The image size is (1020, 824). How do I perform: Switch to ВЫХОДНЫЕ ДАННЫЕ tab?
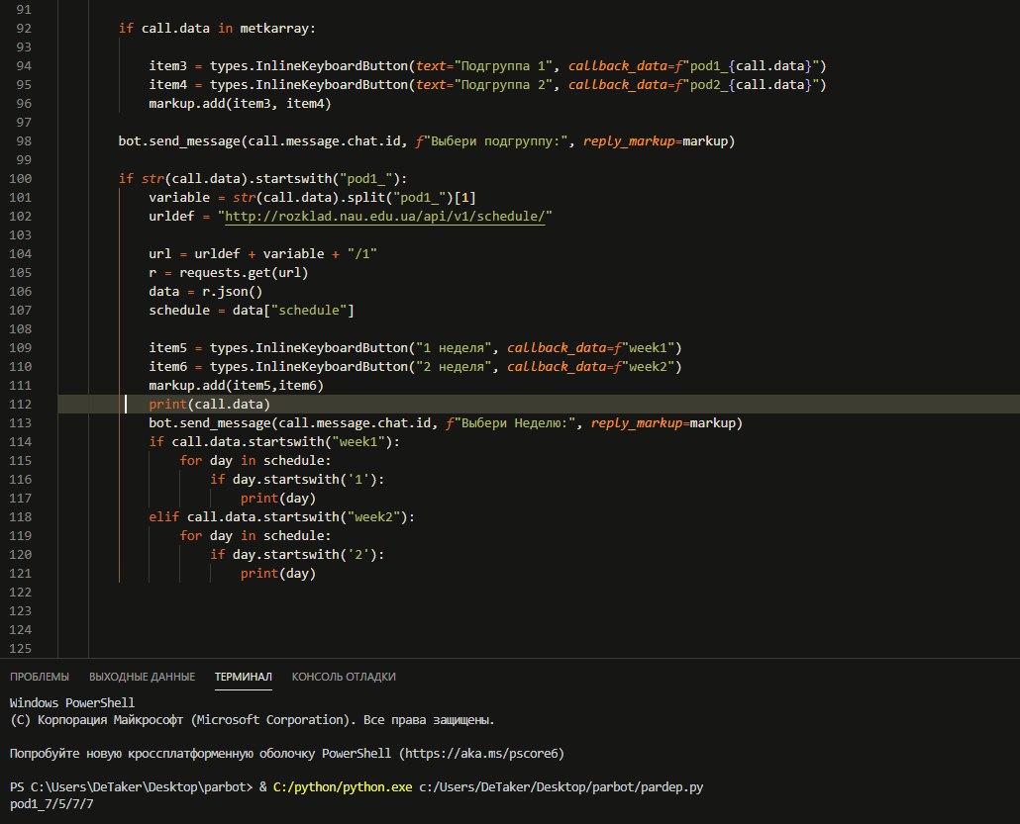(142, 677)
